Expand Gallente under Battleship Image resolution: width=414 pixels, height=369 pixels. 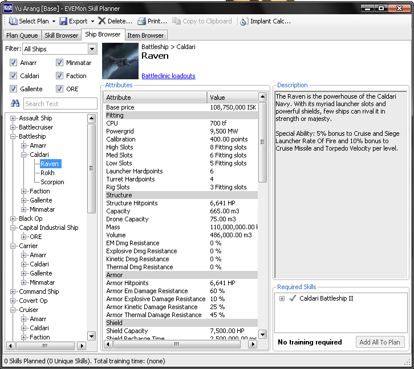23,201
